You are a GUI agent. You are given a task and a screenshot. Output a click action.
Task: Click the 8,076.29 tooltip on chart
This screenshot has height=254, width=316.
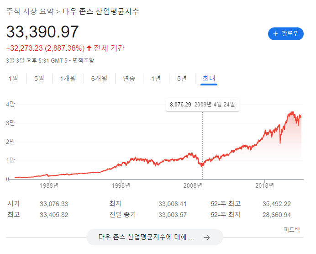tap(202, 105)
